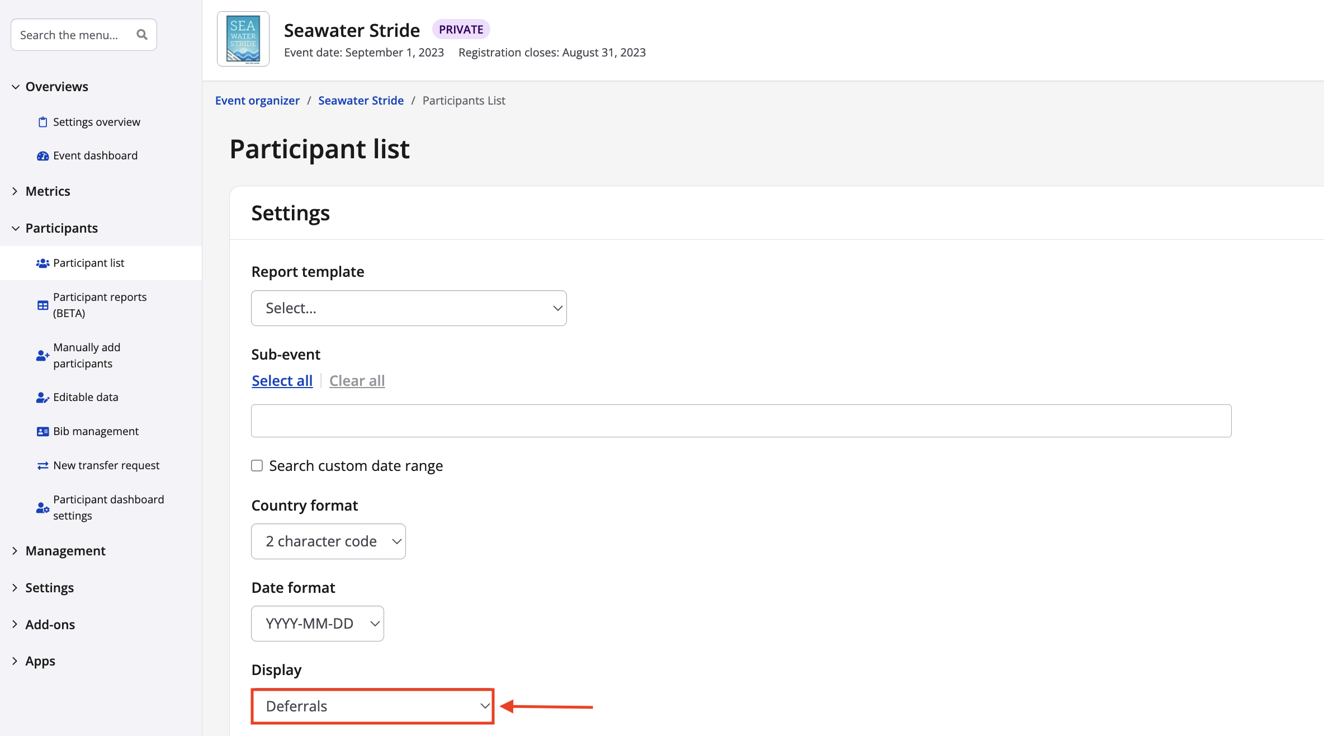Click the Editable data pencil-user icon
Screen dimensions: 1324x736
coord(42,398)
